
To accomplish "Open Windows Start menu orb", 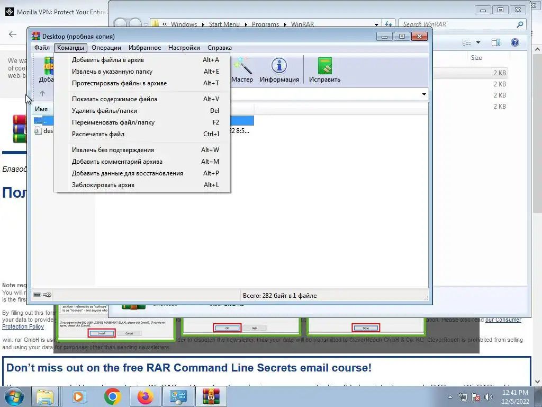I will coord(14,396).
